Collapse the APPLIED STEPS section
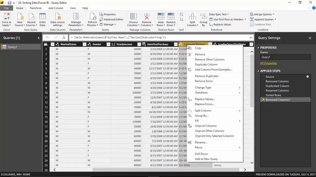The height and width of the screenshot is (177, 316). [x=258, y=71]
